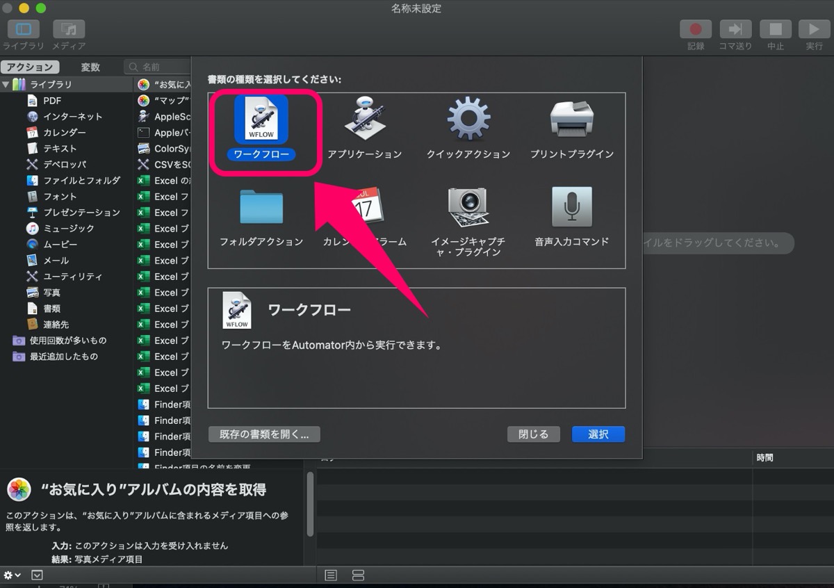
Task: Select Developer (デベロッパ) category in sidebar
Action: (65, 164)
